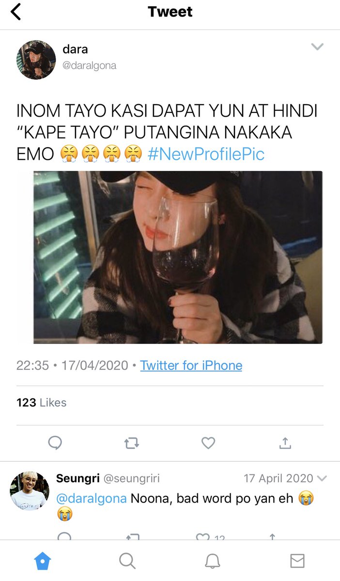
Task: Retweet dara's tweet
Action: point(132,443)
